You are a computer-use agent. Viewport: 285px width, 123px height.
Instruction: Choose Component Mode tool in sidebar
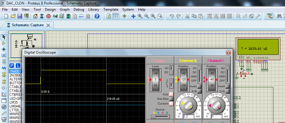coord(4,43)
